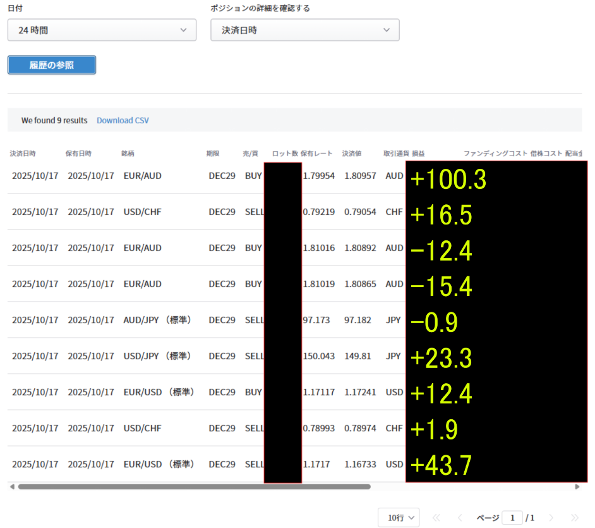Open the 24時間 date range dropdown
Screen dimensions: 595x528
[102, 30]
